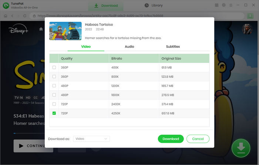Click the Disney+ URL address field
Viewport: 259px width, 165px height.
pos(137,16)
